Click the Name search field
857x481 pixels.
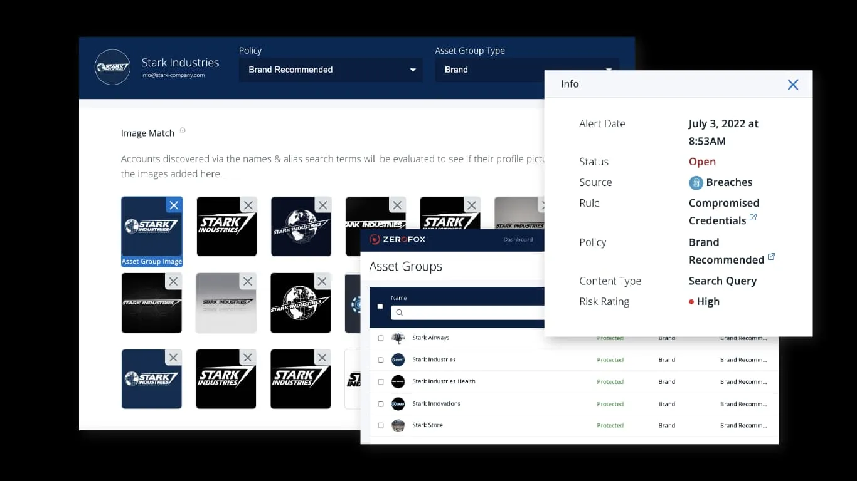(467, 312)
